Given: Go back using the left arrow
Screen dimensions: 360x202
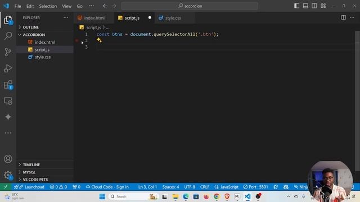Looking at the screenshot, I should [105, 6].
